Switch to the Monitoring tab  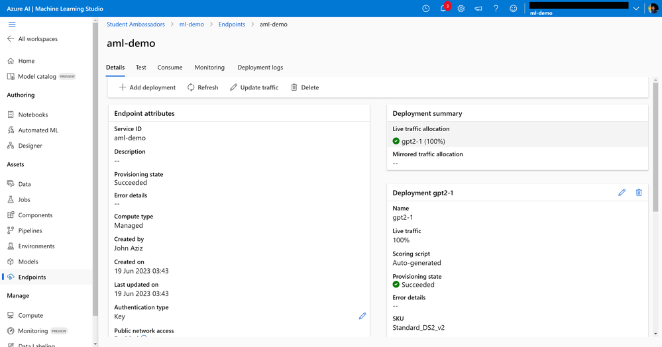(209, 67)
